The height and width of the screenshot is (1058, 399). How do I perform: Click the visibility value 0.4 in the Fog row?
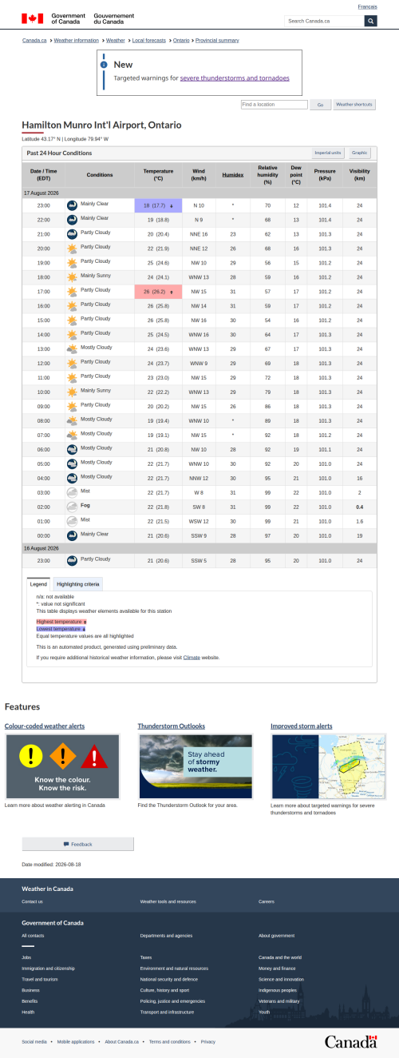360,507
